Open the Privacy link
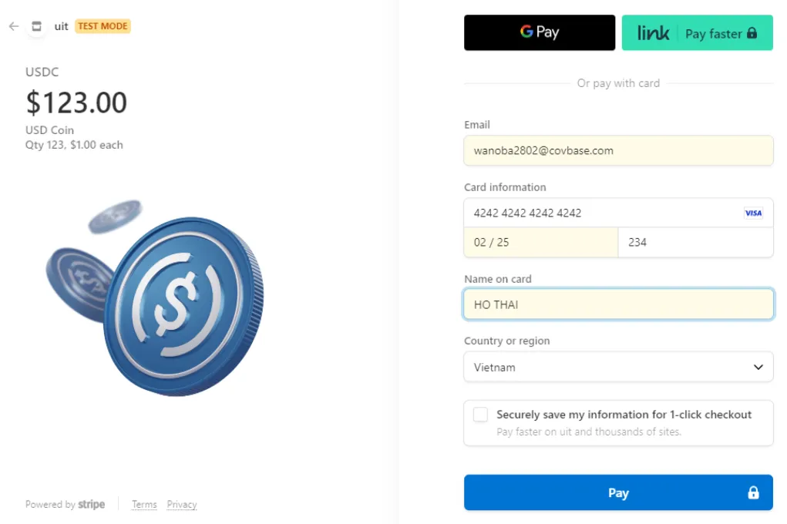Image resolution: width=787 pixels, height=524 pixels. click(x=182, y=505)
